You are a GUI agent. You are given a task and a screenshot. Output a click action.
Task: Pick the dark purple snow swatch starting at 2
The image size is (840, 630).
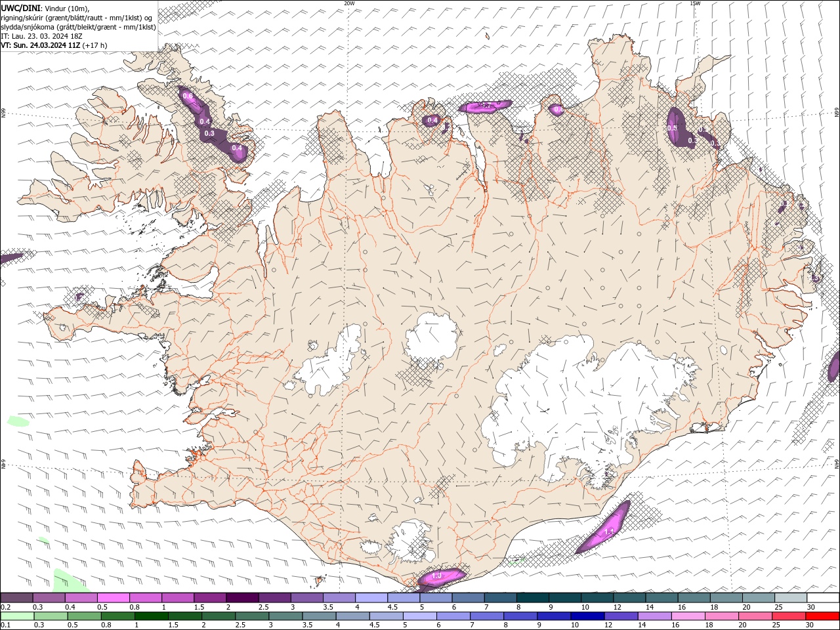[241, 598]
